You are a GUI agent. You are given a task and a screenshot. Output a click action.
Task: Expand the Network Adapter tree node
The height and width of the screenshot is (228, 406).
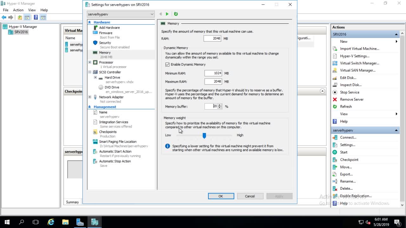point(90,97)
